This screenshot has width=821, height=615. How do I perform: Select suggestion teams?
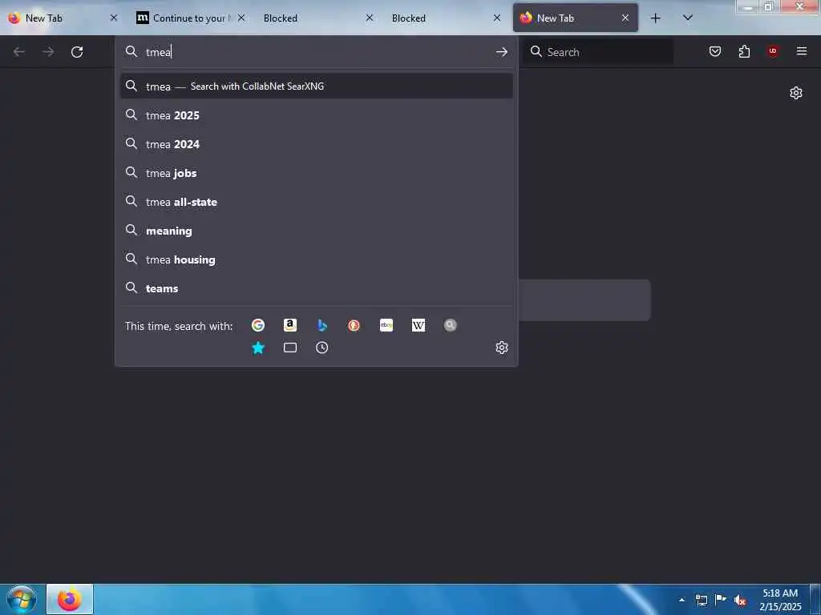(316, 288)
